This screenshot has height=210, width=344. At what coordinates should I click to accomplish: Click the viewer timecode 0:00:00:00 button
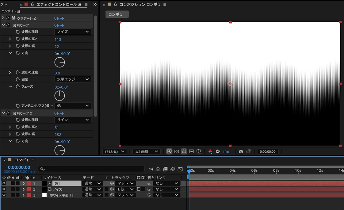(268, 151)
